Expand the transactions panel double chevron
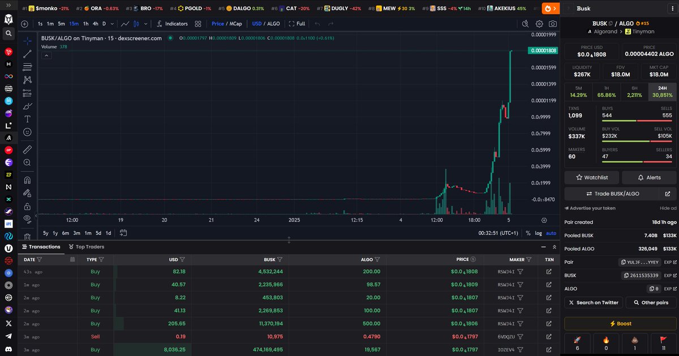Image resolution: width=679 pixels, height=356 pixels. (x=555, y=247)
